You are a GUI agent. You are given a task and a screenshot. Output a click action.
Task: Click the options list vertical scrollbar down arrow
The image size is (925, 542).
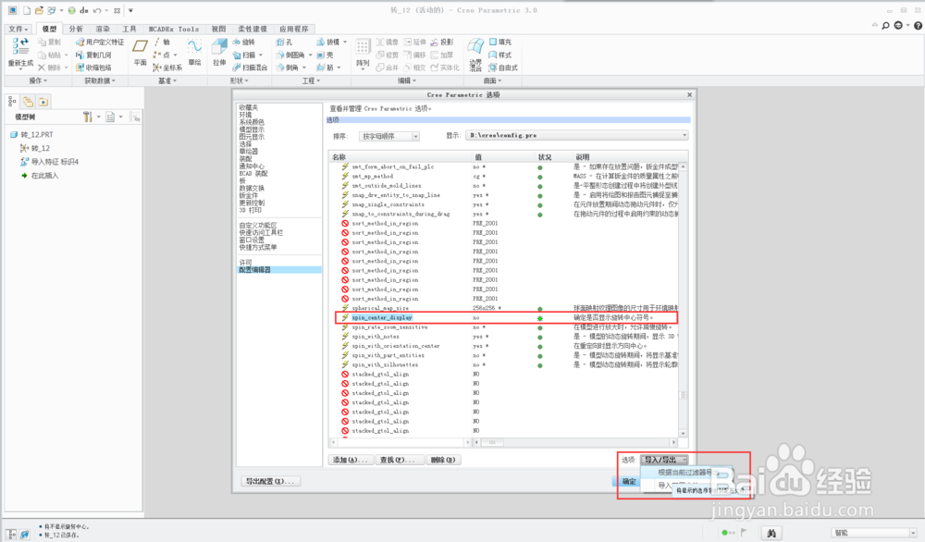pos(684,433)
